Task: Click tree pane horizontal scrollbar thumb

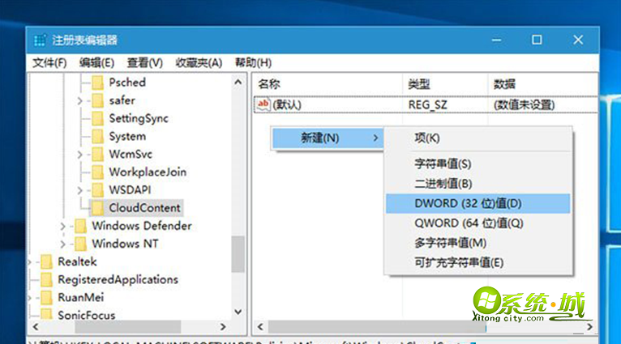Action: tap(128, 327)
